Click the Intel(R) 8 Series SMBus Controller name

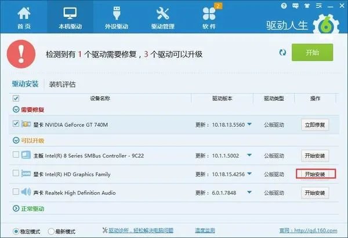click(x=95, y=156)
